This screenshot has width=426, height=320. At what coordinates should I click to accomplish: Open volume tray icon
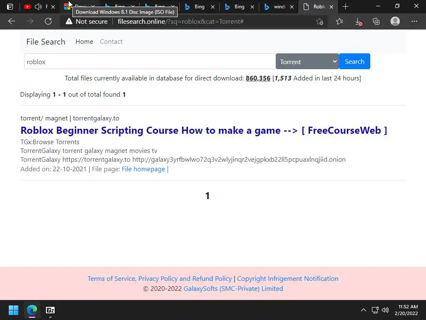385,310
